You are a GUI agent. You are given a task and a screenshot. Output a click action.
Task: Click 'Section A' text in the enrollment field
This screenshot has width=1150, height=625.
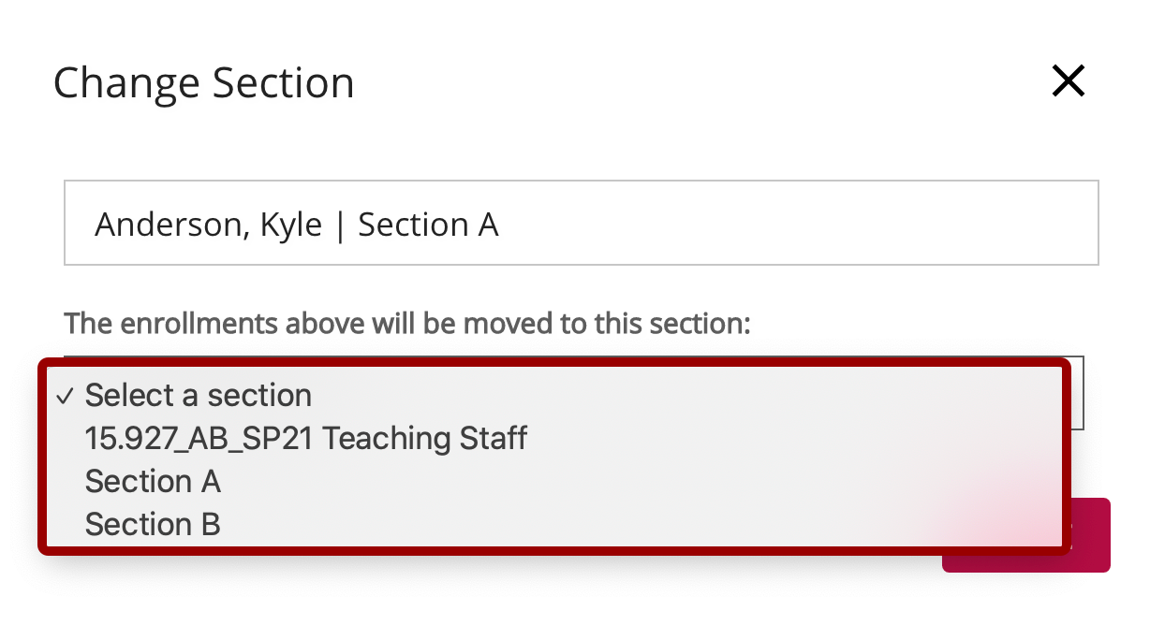pyautogui.click(x=428, y=225)
